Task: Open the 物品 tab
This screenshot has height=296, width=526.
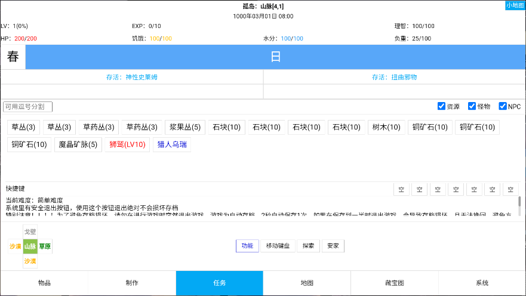Action: [44, 283]
